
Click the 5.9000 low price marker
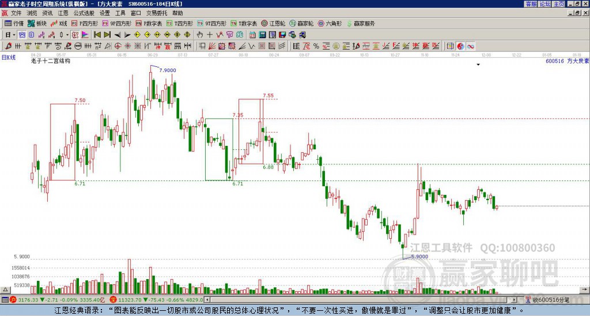[x=419, y=257]
